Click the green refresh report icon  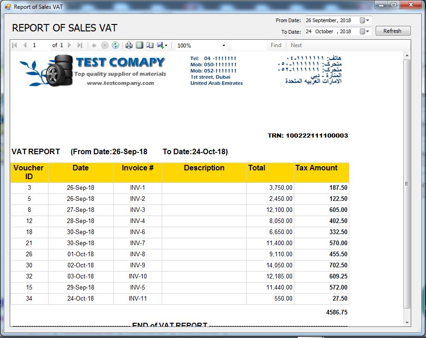[x=116, y=45]
